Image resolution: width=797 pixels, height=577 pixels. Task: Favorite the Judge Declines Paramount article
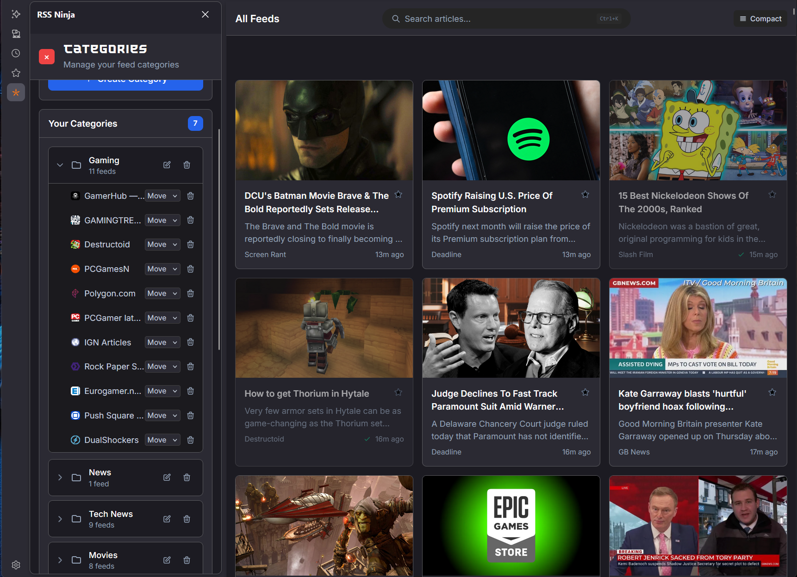click(585, 392)
